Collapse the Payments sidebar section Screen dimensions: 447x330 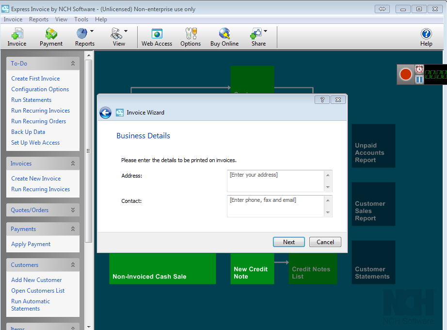tap(73, 229)
